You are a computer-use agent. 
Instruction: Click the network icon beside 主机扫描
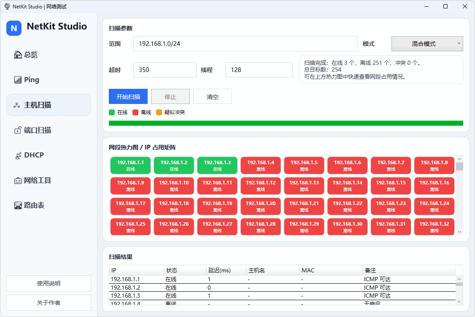pyautogui.click(x=17, y=105)
